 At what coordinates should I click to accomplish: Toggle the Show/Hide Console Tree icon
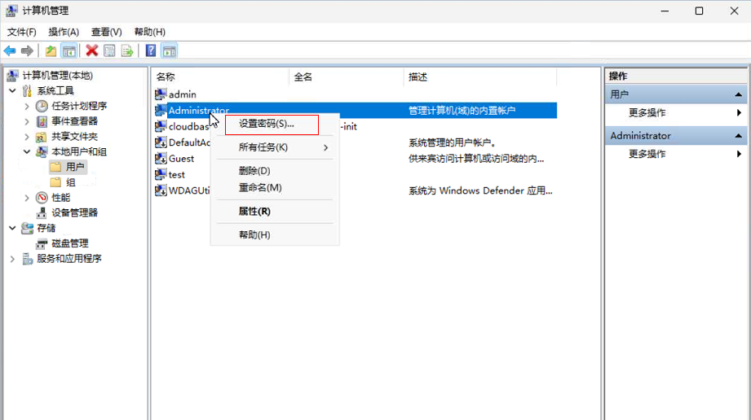pos(69,50)
